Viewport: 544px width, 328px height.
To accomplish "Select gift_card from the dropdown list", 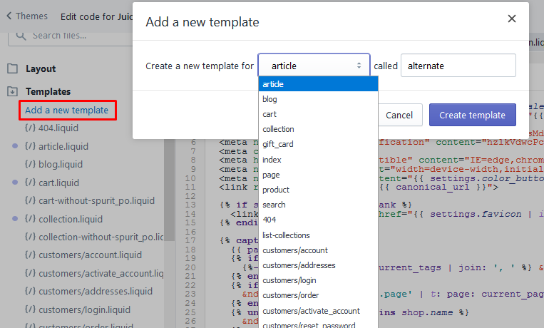I will coord(318,144).
